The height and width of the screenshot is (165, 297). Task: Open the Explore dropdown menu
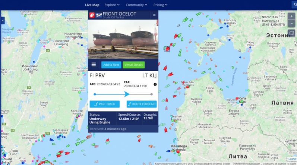click(112, 5)
